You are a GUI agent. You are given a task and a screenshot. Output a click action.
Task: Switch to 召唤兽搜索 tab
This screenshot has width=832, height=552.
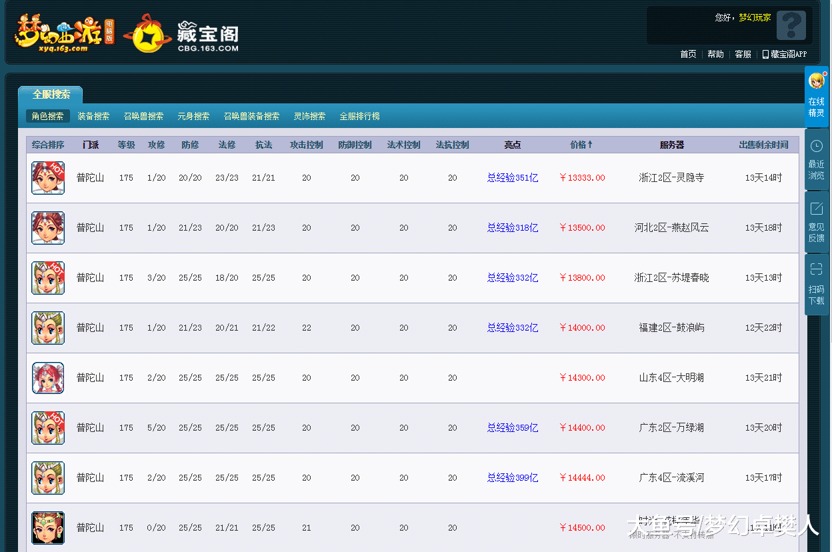tap(143, 115)
